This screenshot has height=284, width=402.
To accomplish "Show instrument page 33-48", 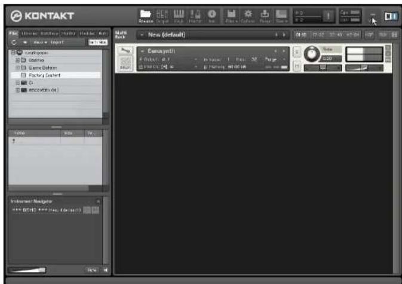I will click(336, 34).
